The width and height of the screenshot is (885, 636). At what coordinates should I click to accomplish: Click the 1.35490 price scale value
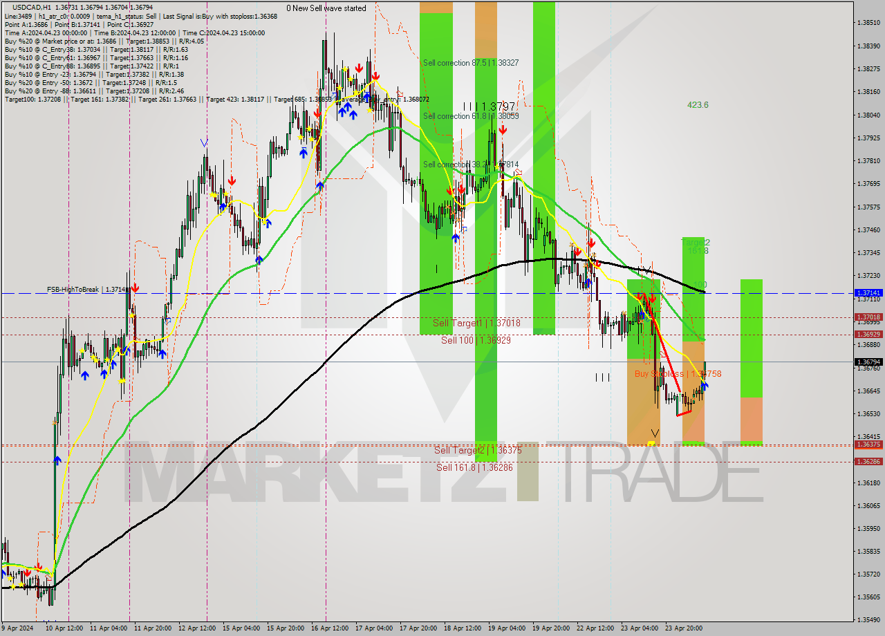coord(868,619)
